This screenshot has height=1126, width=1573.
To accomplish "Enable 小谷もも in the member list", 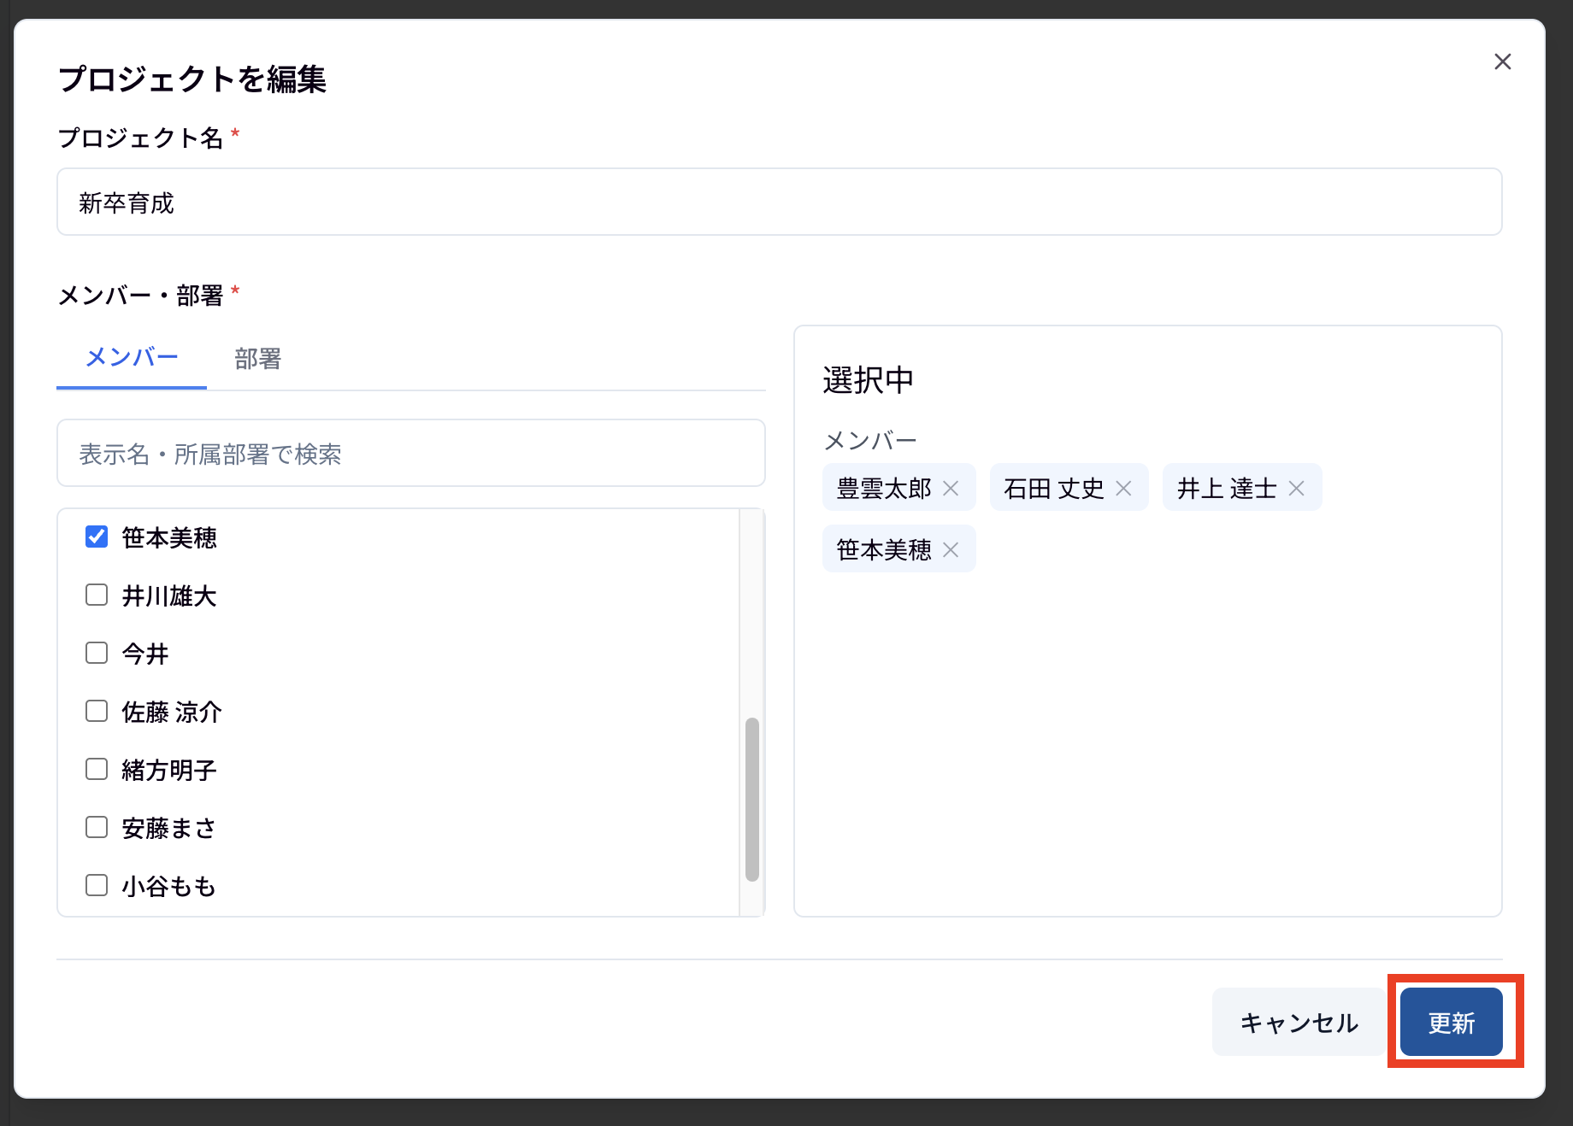I will 96,885.
